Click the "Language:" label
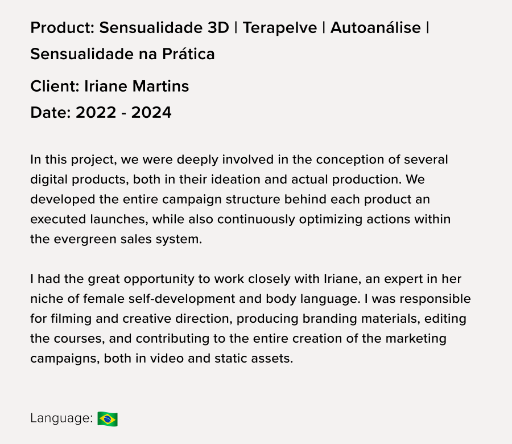Viewport: 512px width, 444px height. (x=61, y=418)
